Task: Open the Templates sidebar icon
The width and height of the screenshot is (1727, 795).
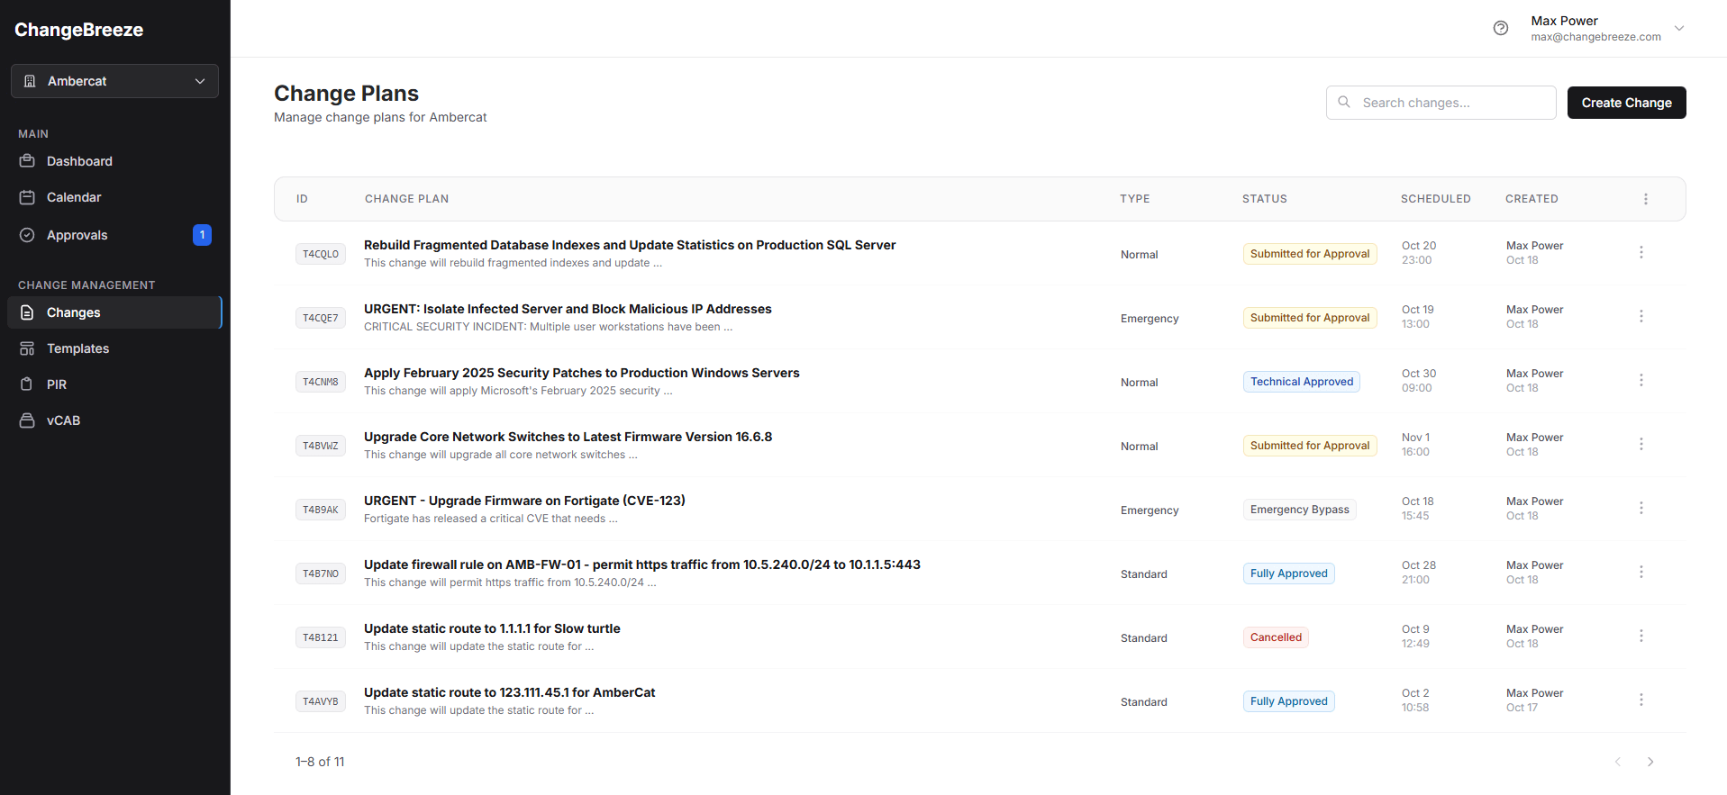Action: tap(27, 348)
